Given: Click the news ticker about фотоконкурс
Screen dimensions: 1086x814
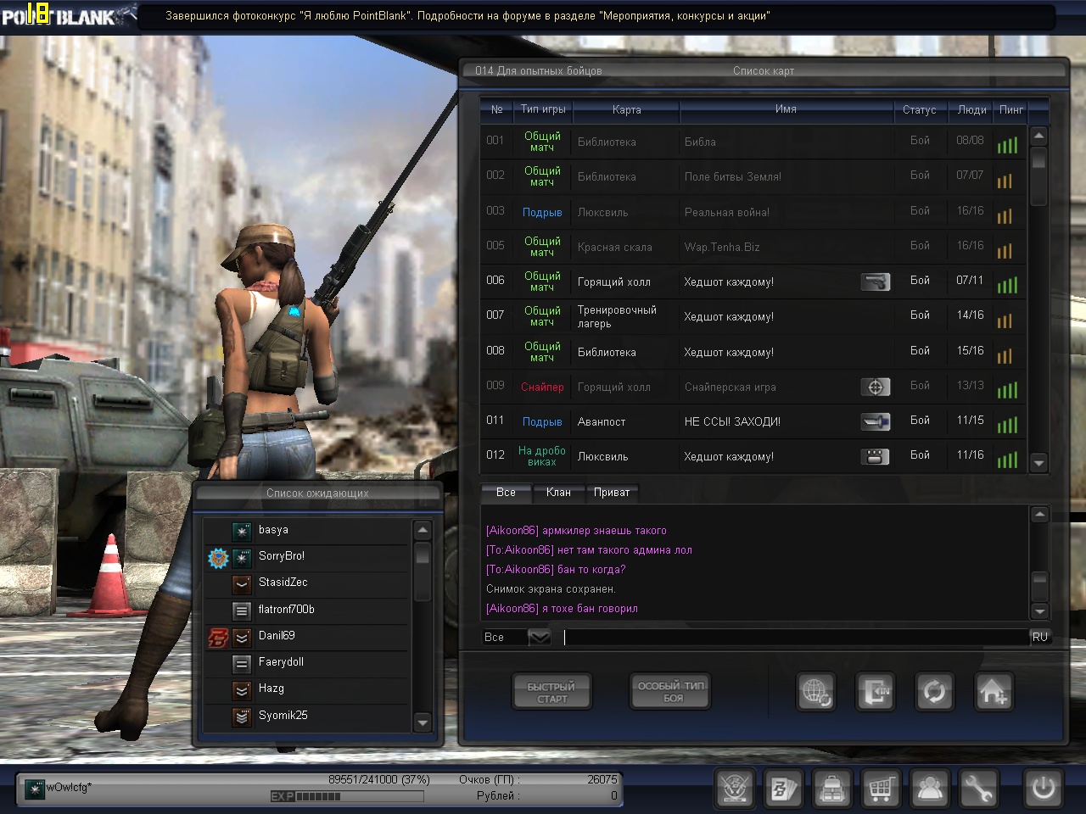Looking at the screenshot, I should (468, 16).
